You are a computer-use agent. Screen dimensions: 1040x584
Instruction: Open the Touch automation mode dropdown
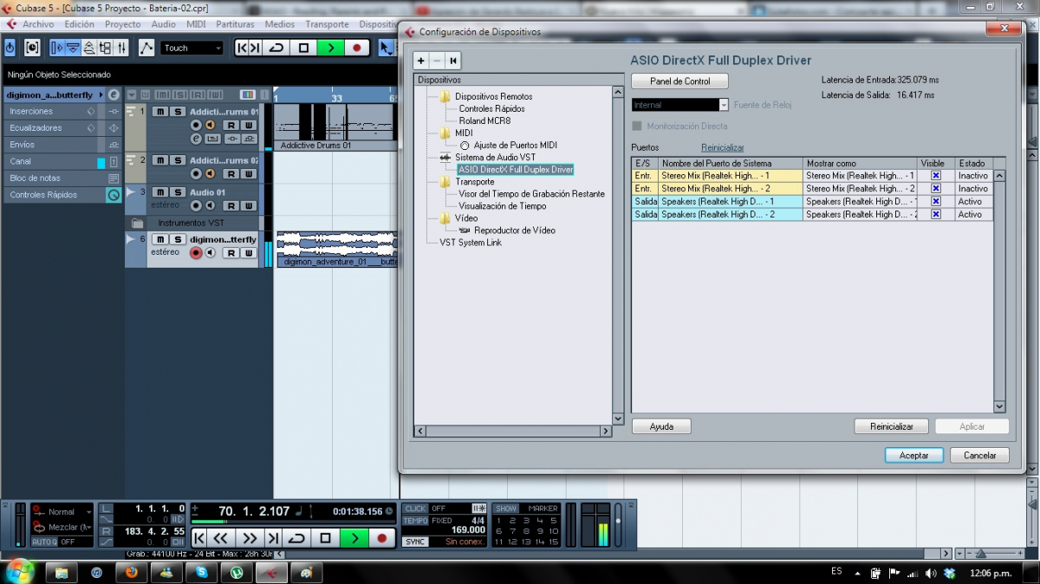pyautogui.click(x=192, y=49)
